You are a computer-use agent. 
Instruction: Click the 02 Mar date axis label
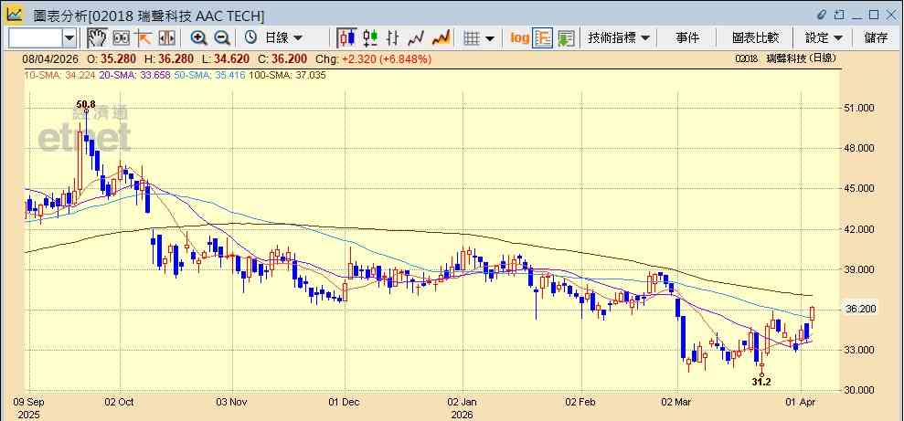[676, 402]
